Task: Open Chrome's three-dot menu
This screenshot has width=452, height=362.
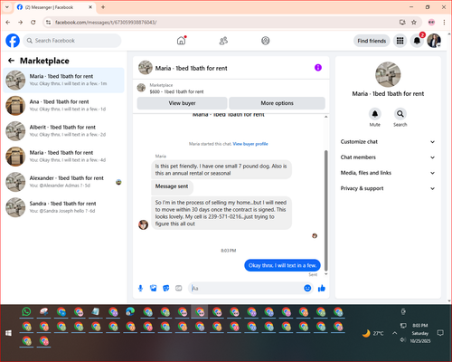Action: [444, 22]
